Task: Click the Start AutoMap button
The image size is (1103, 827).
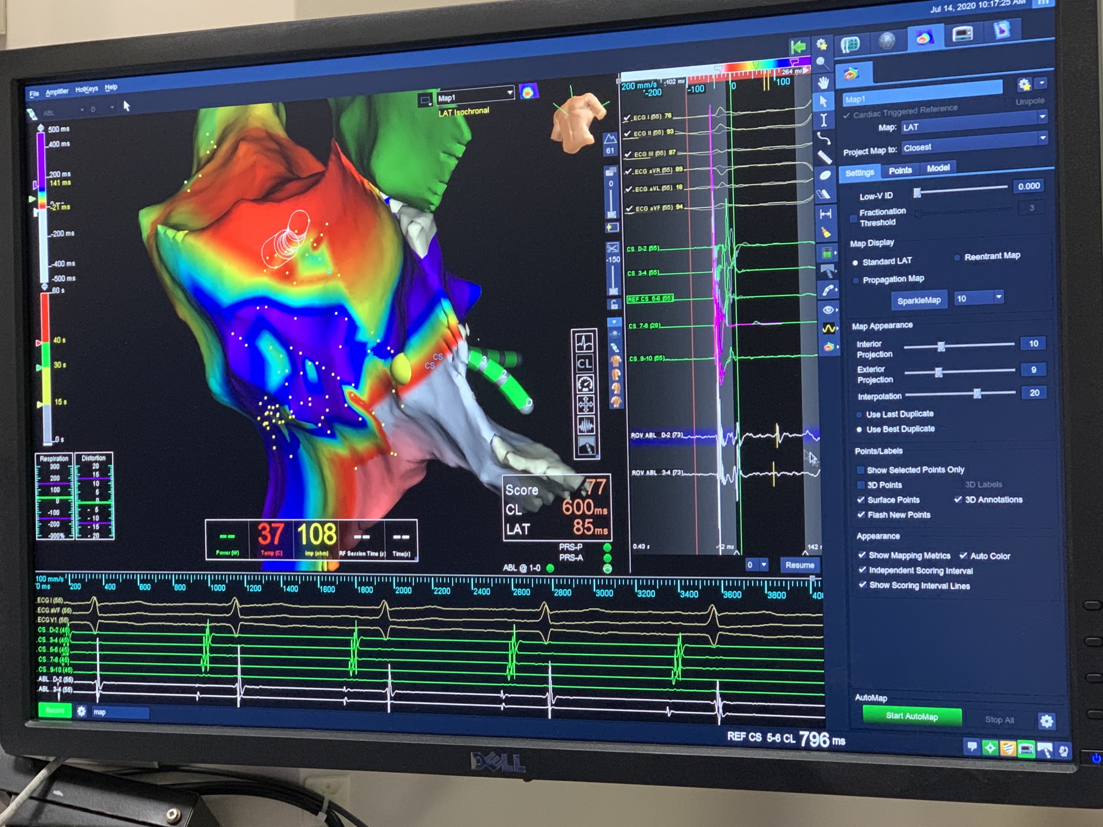Action: [x=912, y=716]
